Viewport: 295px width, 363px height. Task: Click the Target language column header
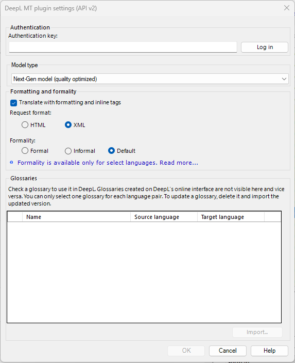pos(231,217)
